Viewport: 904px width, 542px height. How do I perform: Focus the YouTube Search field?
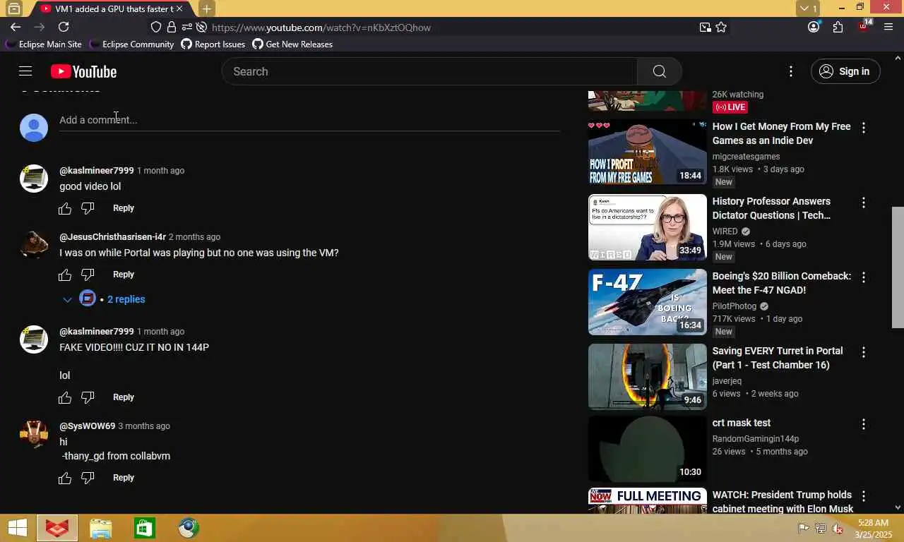(429, 71)
